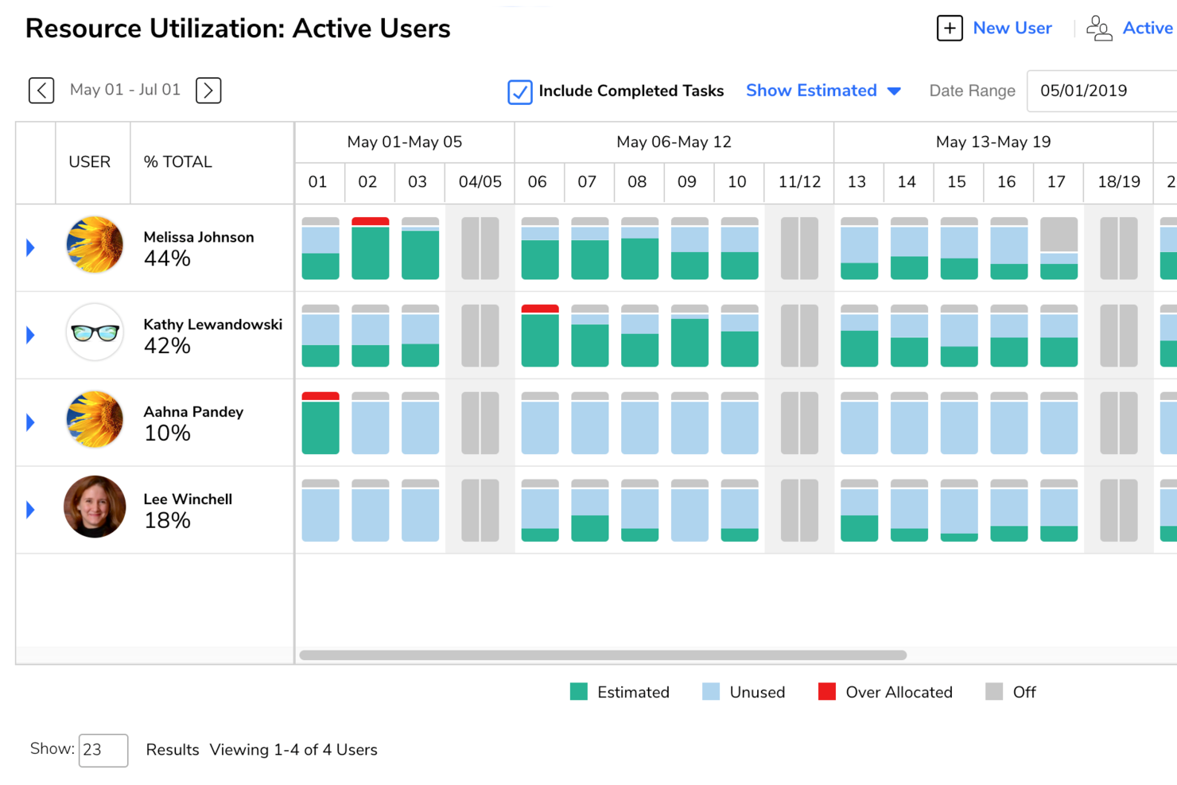The image size is (1177, 785).
Task: Click the New User plus icon
Action: pyautogui.click(x=950, y=28)
